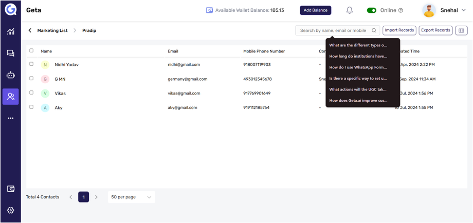This screenshot has height=223, width=473.
Task: Open the Marketing List breadcrumb
Action: point(52,30)
